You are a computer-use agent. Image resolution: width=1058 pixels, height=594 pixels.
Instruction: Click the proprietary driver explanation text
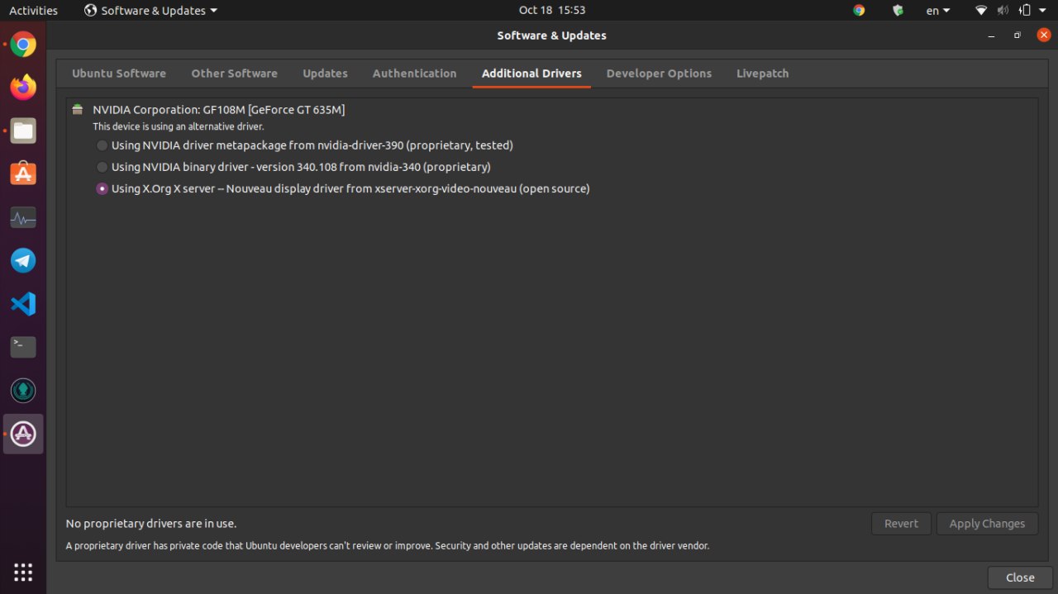[388, 546]
